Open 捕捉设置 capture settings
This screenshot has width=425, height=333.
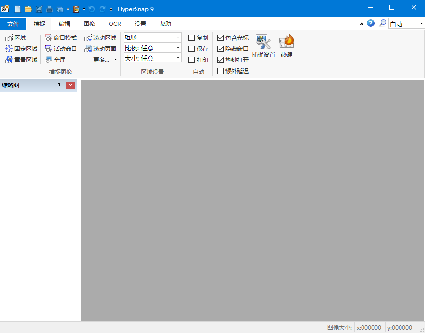click(263, 46)
